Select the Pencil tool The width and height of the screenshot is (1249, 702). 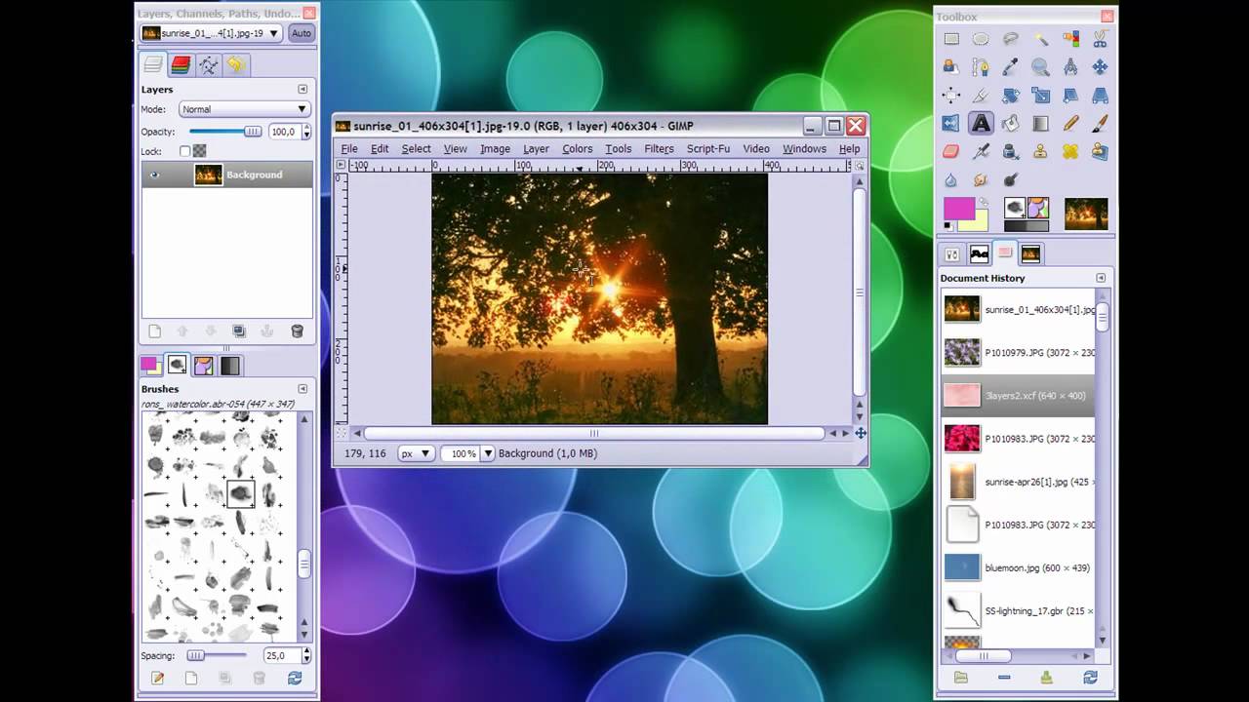point(1070,124)
